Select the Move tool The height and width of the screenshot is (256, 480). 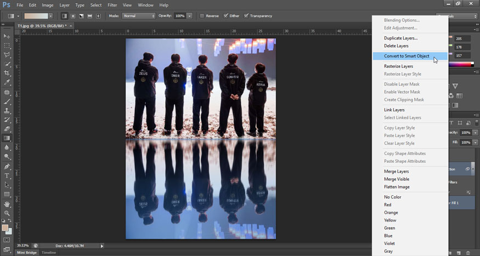[7, 36]
